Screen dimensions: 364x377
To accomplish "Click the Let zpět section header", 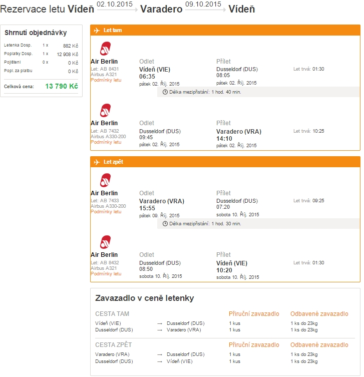I will [x=225, y=162].
